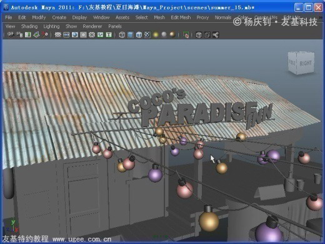Click the bookmarks icon in panel toolbar
This screenshot has width=325, height=244.
27,34
